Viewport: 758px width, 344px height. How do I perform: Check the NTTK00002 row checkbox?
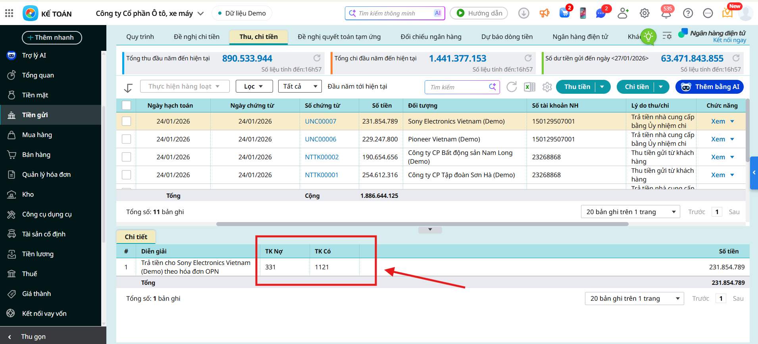pyautogui.click(x=126, y=157)
